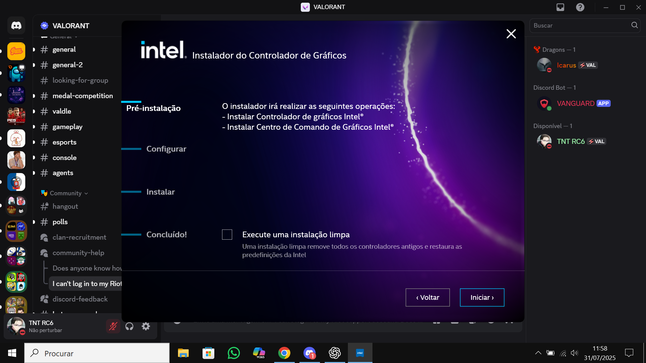Open Discord direct messages home icon
Viewport: 646px width, 363px height.
tap(16, 26)
